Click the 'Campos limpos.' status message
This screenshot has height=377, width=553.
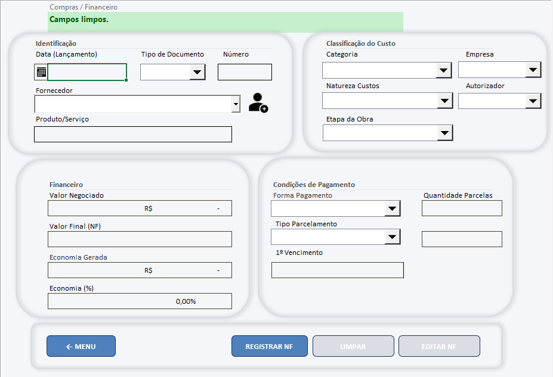[x=79, y=20]
